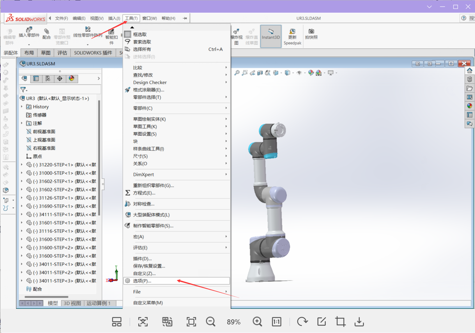The image size is (475, 333).
Task: Click the fit-to-window icon in viewer toolbar
Action: (x=191, y=321)
